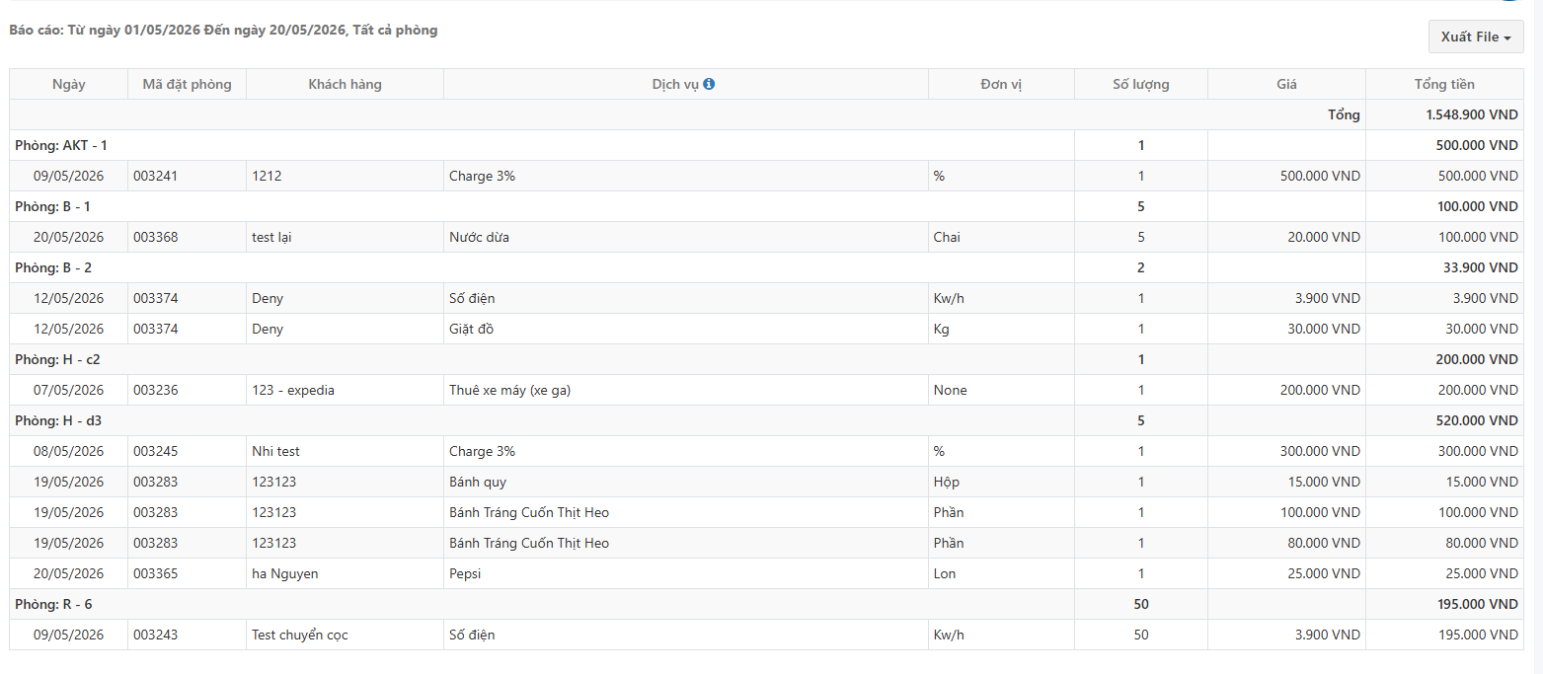Screen dimensions: 1543x674
Task: Click the Thuê xe máy (xe ga) service
Action: pos(509,390)
